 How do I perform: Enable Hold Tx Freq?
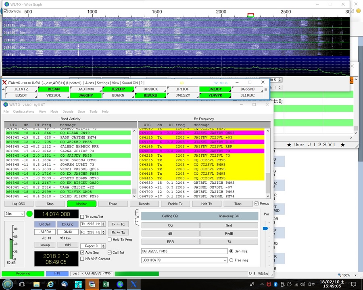click(110, 239)
